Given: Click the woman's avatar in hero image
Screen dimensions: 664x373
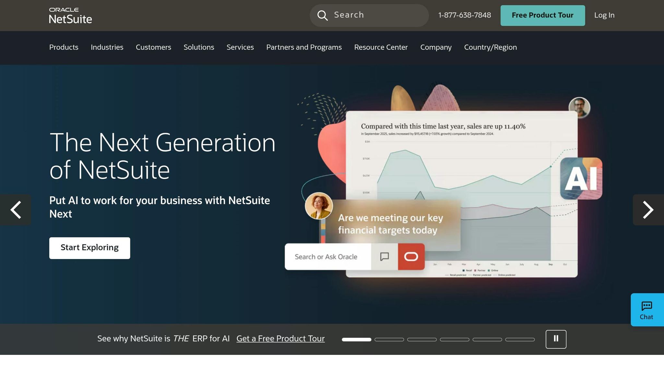Looking at the screenshot, I should 319,206.
